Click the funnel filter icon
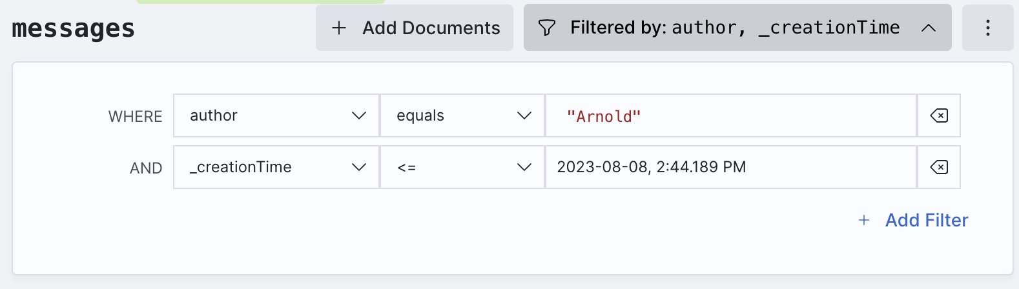 point(547,28)
